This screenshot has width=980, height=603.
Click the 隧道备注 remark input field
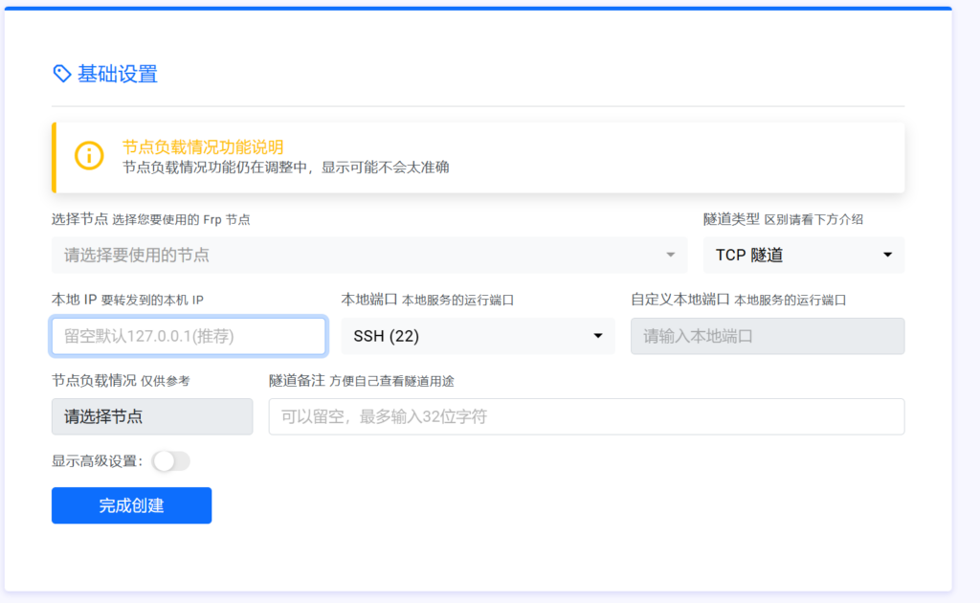(x=586, y=416)
